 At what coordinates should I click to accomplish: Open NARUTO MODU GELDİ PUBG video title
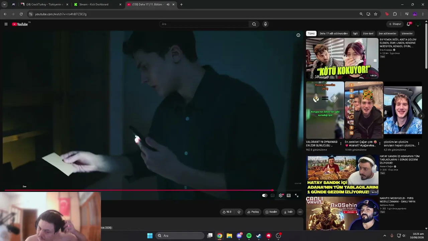398,200
